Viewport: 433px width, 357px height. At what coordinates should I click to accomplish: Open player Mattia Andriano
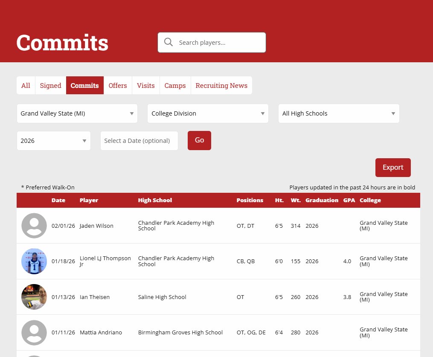(101, 332)
